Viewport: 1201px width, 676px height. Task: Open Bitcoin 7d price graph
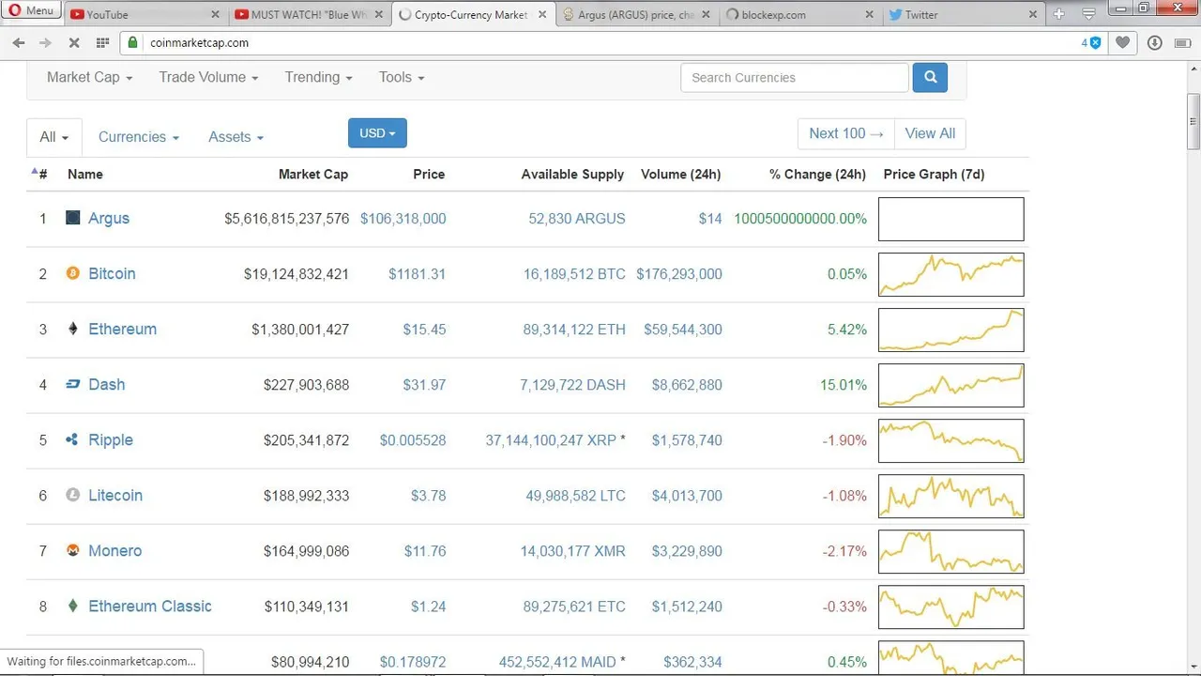tap(951, 274)
